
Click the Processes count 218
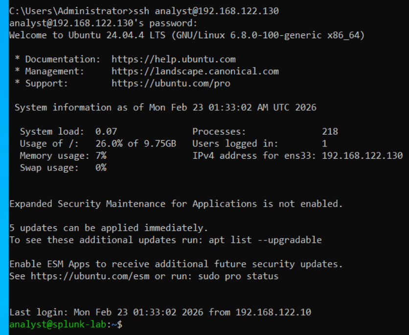tap(330, 132)
